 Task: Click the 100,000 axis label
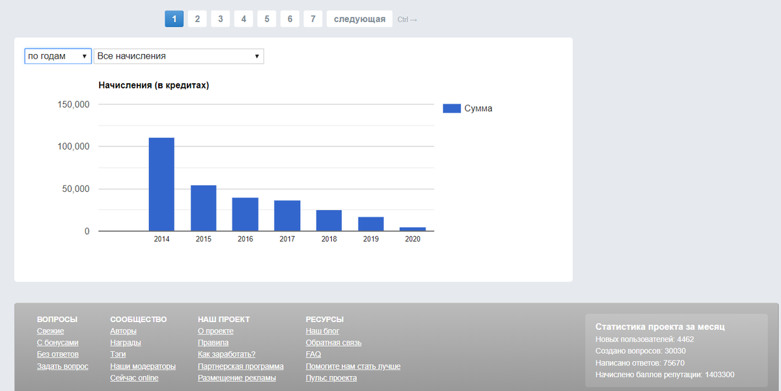(x=74, y=146)
